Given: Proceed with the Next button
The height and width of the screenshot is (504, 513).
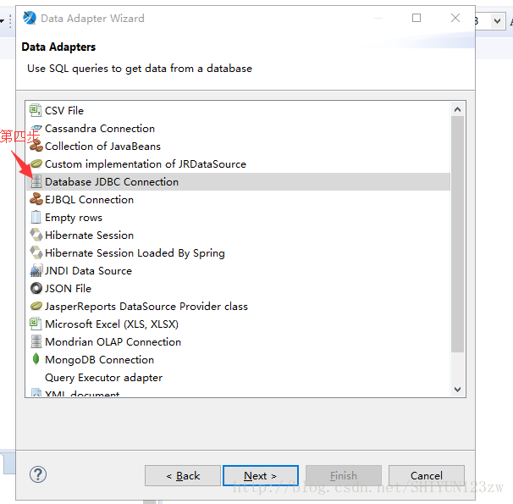Looking at the screenshot, I should 261,475.
